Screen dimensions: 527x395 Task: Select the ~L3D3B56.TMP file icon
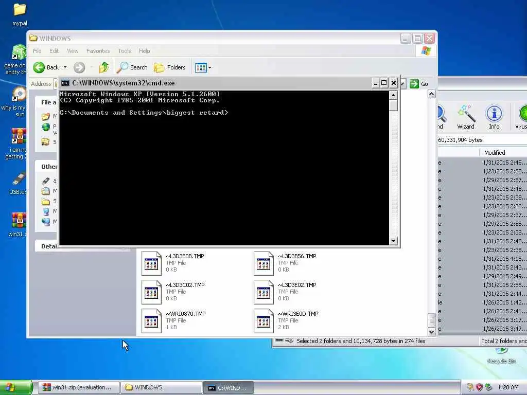263,263
